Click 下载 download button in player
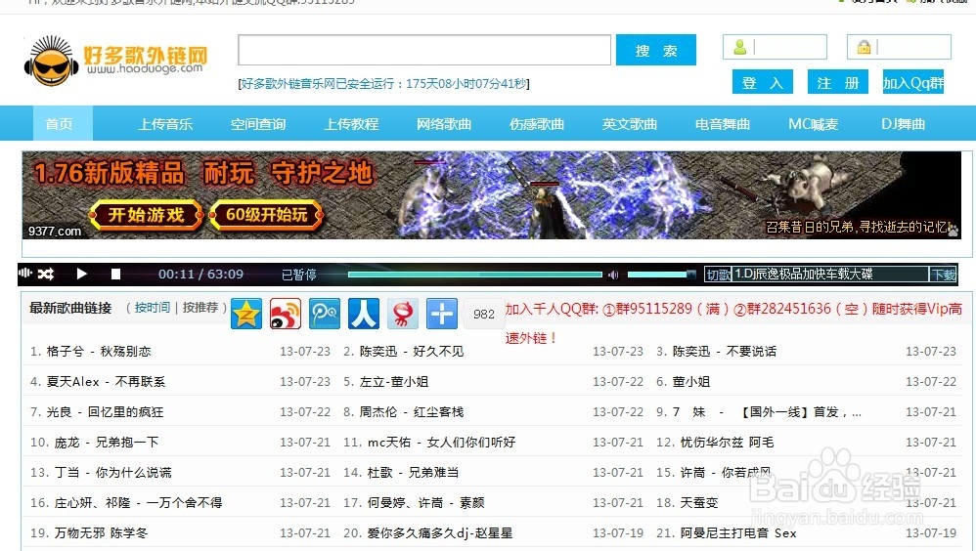Viewport: 976px width, 551px height. pyautogui.click(x=943, y=275)
